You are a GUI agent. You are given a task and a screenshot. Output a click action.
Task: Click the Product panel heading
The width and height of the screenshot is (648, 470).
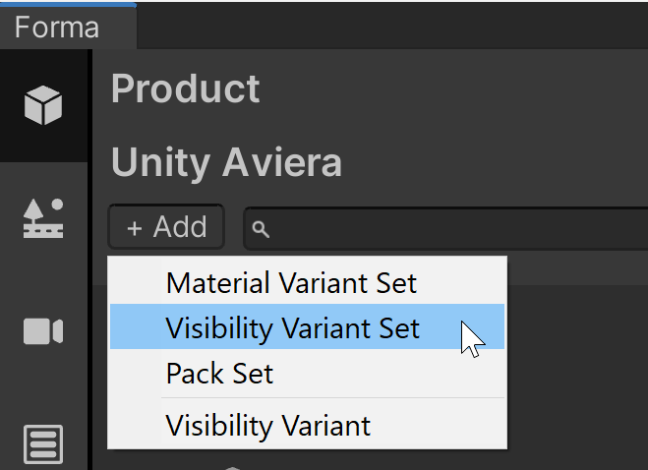pos(186,88)
